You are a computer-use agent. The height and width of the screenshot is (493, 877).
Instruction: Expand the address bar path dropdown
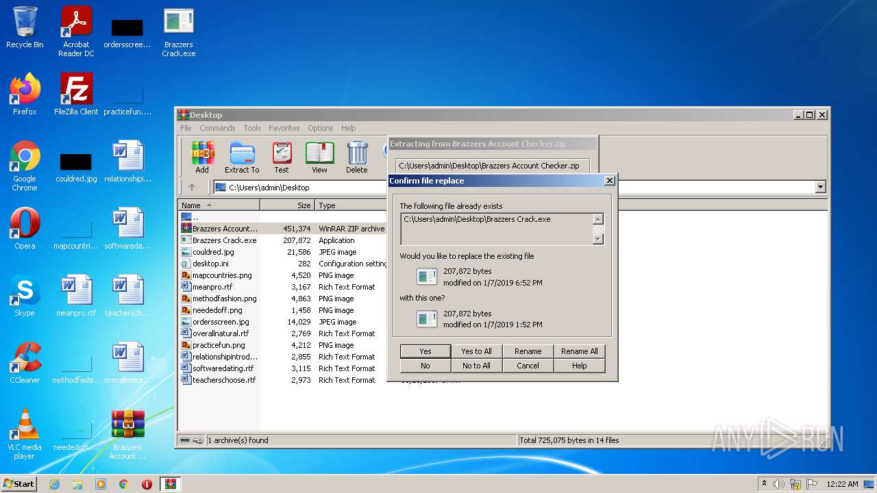click(820, 187)
